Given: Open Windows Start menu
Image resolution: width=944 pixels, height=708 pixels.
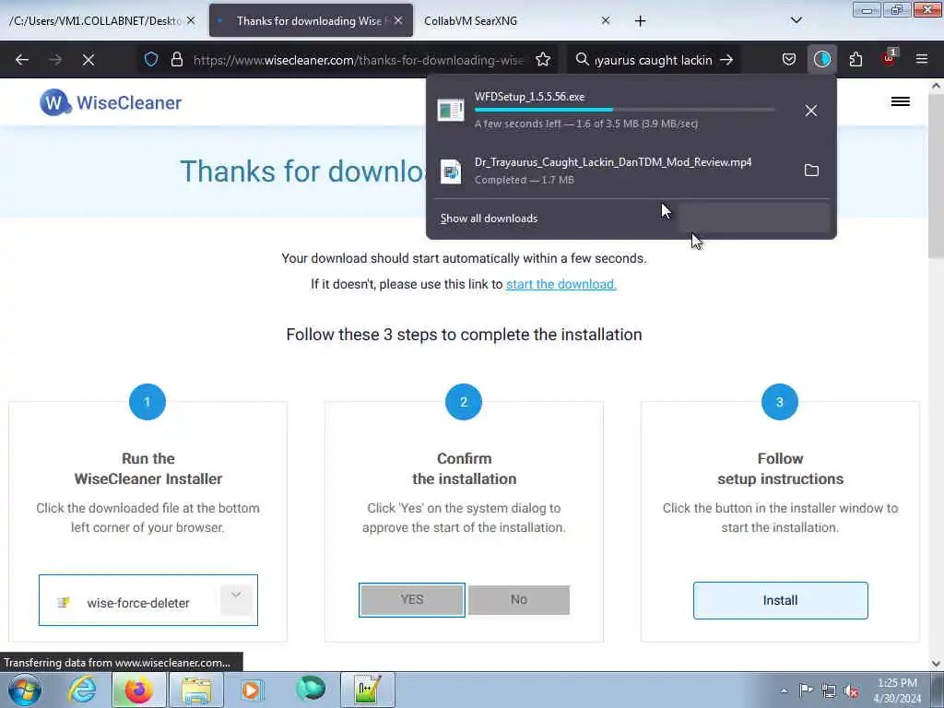Looking at the screenshot, I should coord(25,690).
